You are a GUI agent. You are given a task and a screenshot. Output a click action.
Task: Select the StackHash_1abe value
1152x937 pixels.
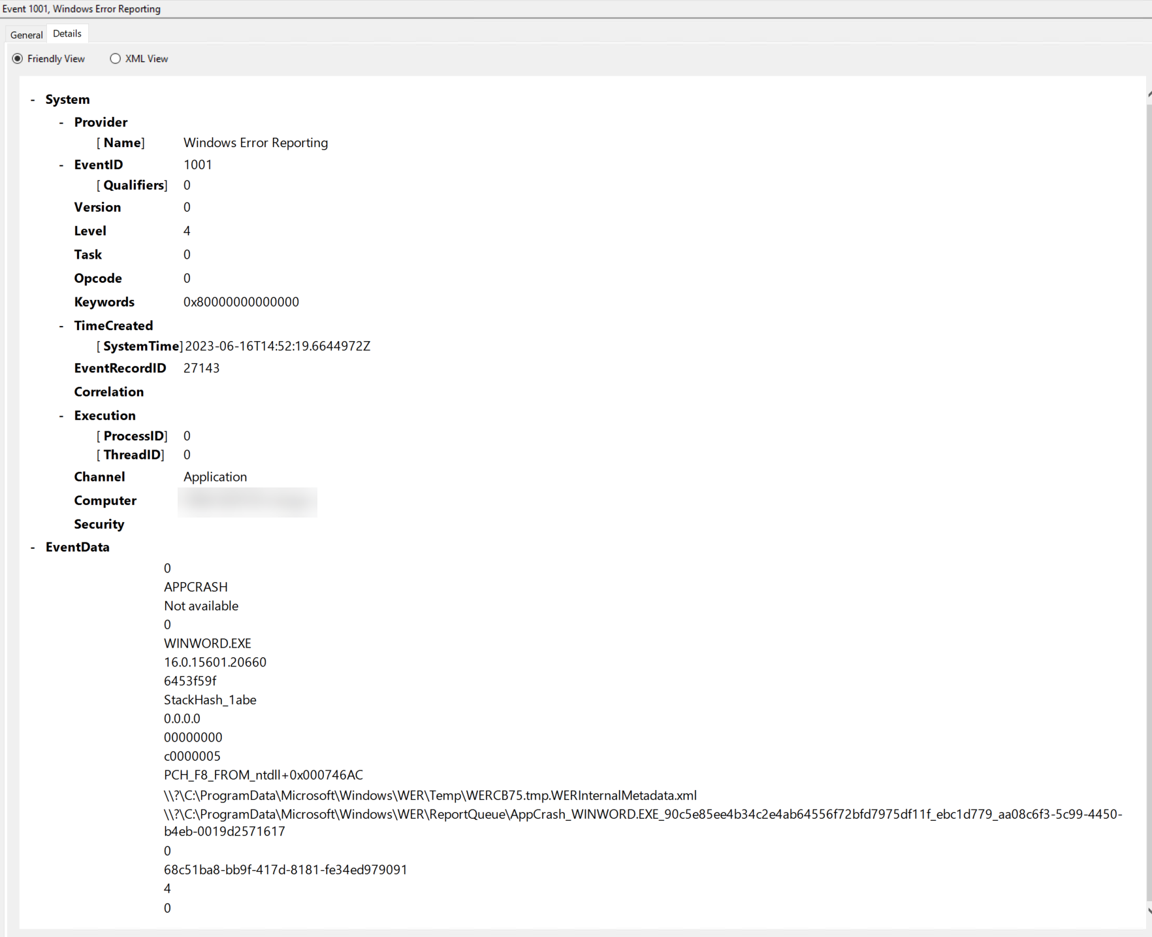coord(210,700)
